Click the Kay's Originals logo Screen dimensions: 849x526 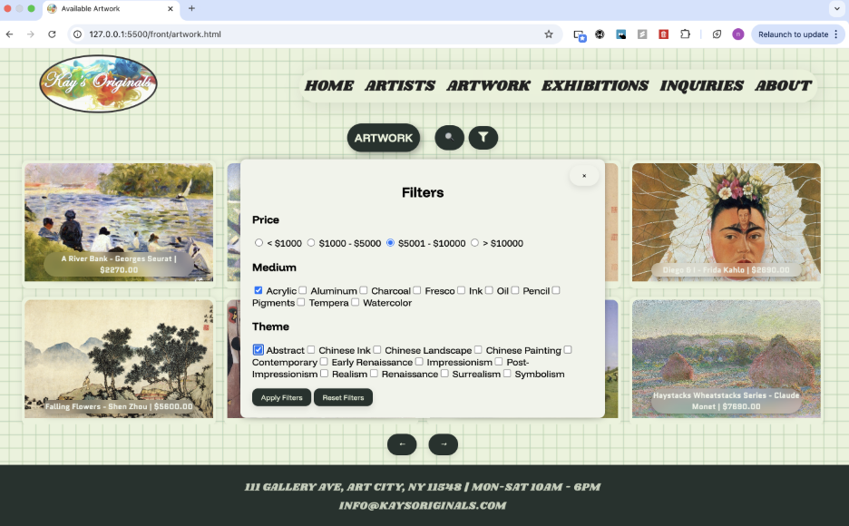click(98, 83)
